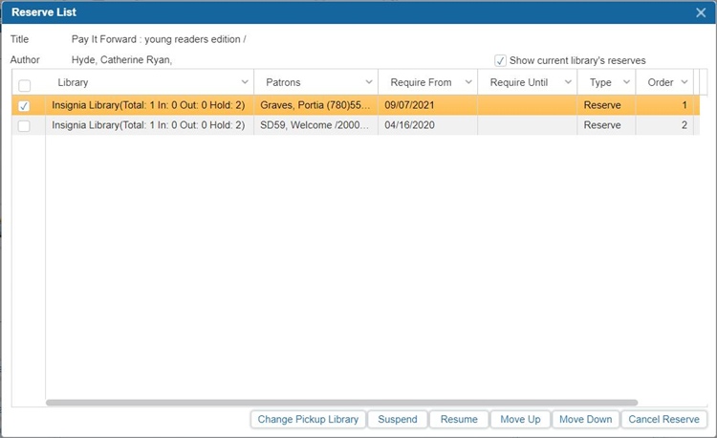This screenshot has width=717, height=438.
Task: Suspend the selected reserve
Action: (397, 419)
